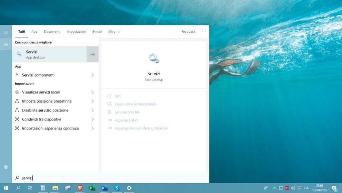The height and width of the screenshot is (193, 342).
Task: Open Dropbox from the system tray
Action: (299, 188)
